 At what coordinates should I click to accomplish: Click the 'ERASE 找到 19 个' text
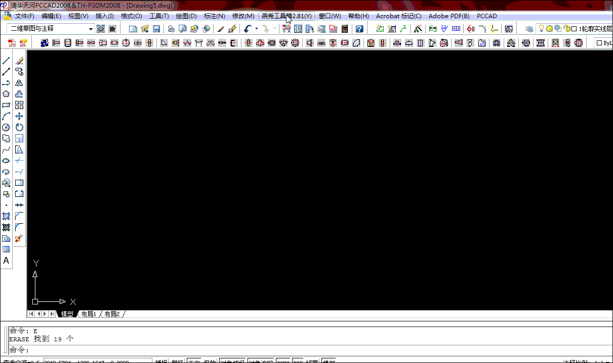[x=42, y=339]
